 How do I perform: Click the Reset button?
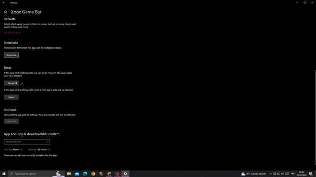click(11, 97)
